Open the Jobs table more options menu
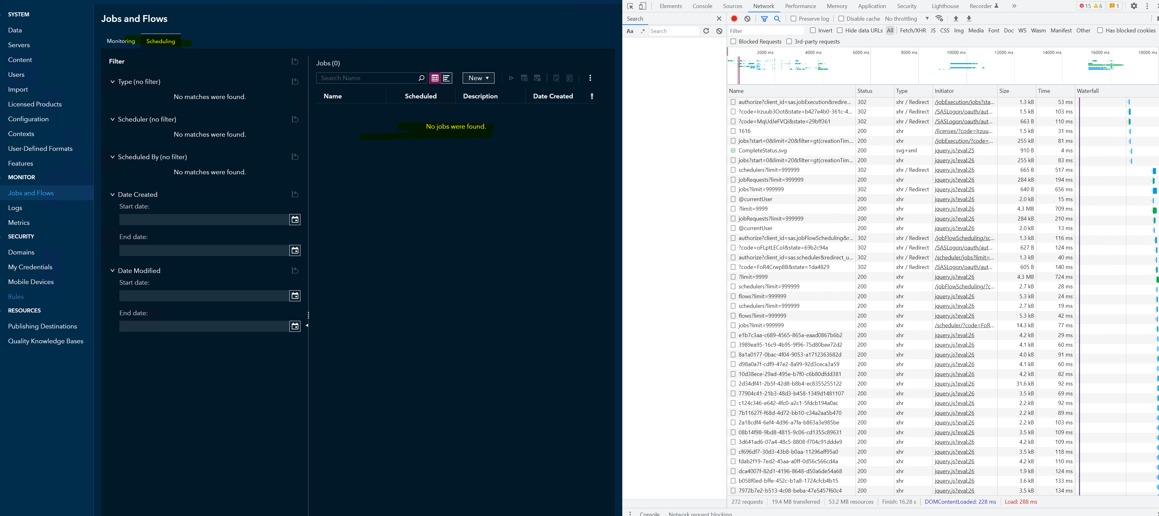This screenshot has height=516, width=1159. (x=590, y=78)
